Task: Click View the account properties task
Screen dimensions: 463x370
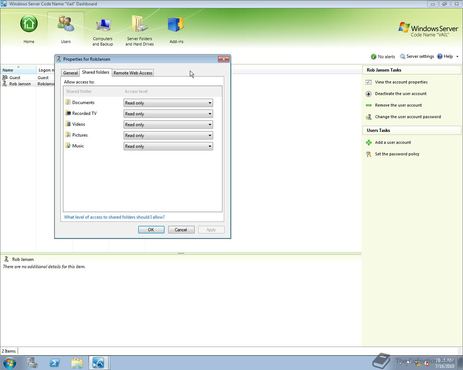Action: tap(401, 82)
